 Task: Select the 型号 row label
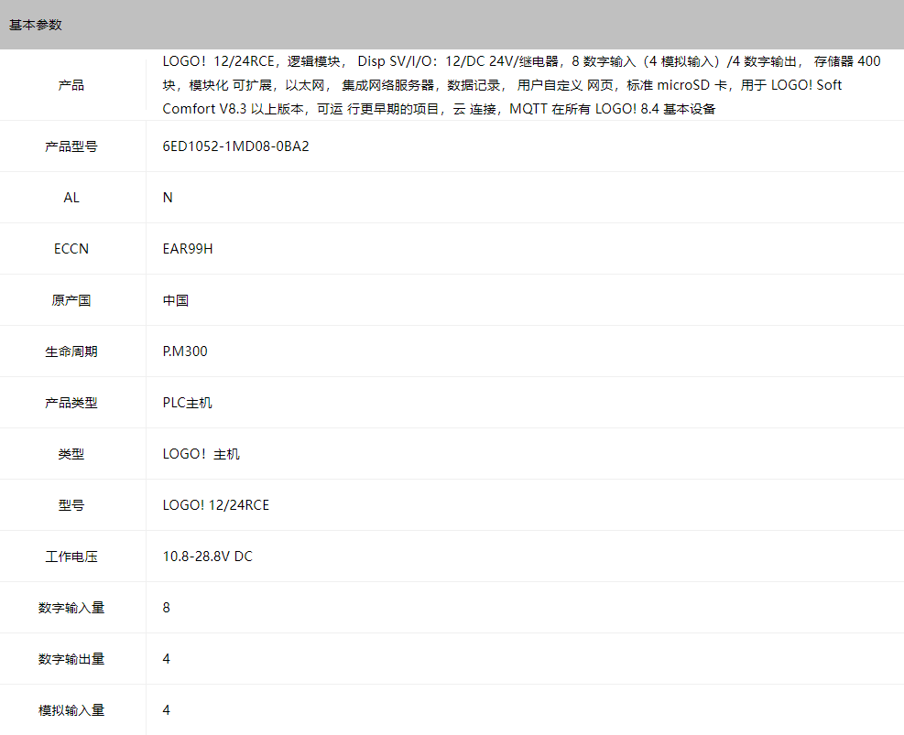pos(71,505)
